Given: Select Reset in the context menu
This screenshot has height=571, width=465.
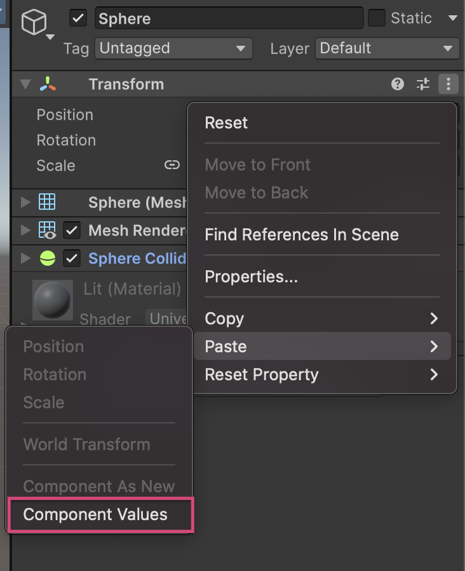Looking at the screenshot, I should (226, 123).
